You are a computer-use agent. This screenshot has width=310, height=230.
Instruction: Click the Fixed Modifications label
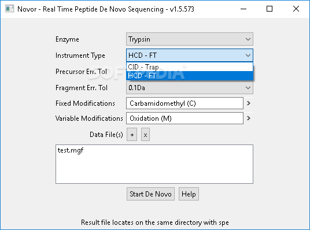pyautogui.click(x=85, y=103)
